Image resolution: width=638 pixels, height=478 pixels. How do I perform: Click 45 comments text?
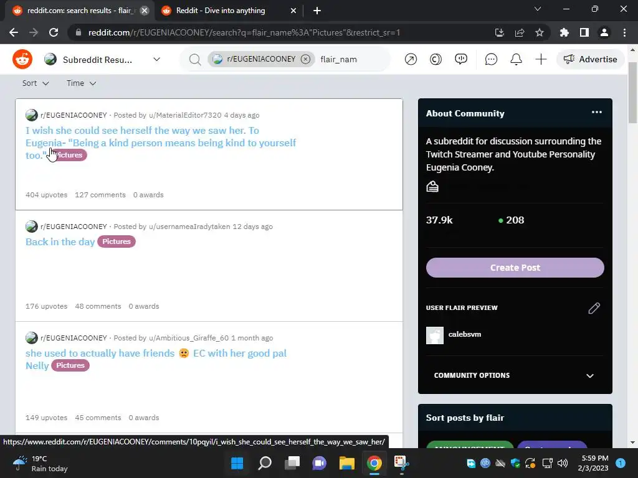pyautogui.click(x=98, y=418)
